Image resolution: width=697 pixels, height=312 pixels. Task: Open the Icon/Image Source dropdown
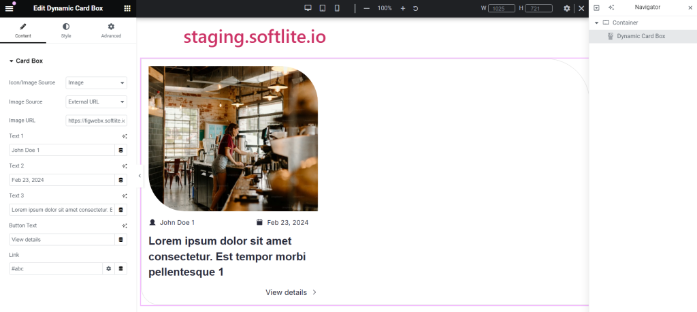[x=97, y=83]
